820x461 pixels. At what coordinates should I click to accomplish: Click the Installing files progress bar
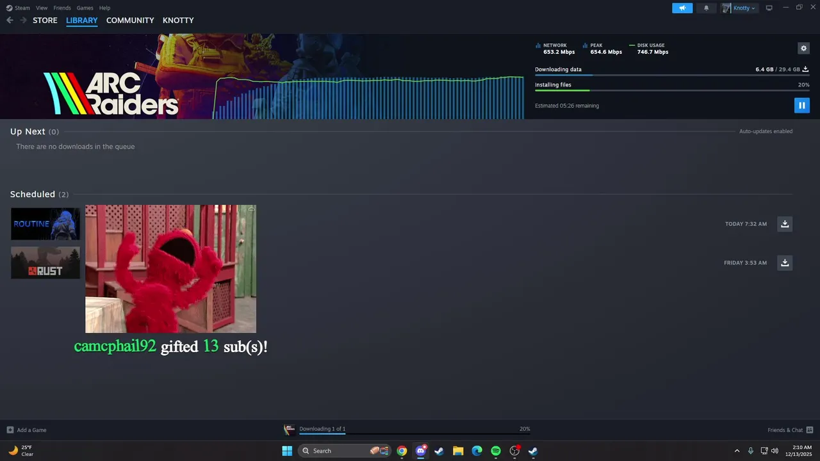672,90
